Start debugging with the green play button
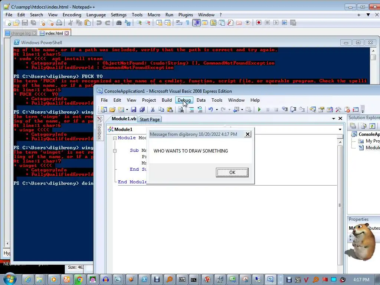The width and height of the screenshot is (380, 285). pyautogui.click(x=259, y=109)
